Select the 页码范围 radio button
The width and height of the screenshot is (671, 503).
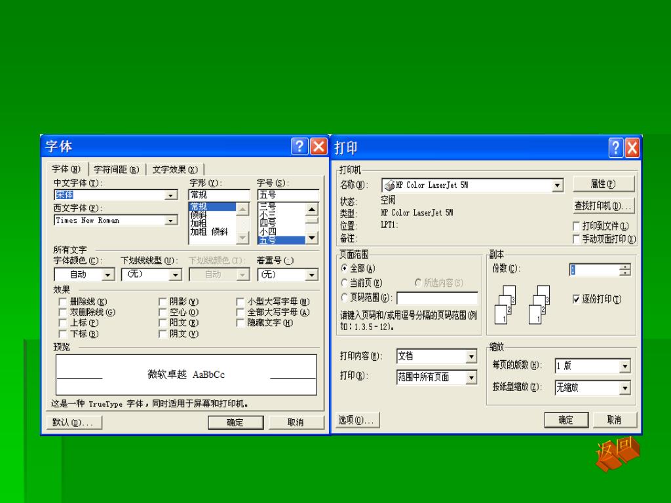344,297
